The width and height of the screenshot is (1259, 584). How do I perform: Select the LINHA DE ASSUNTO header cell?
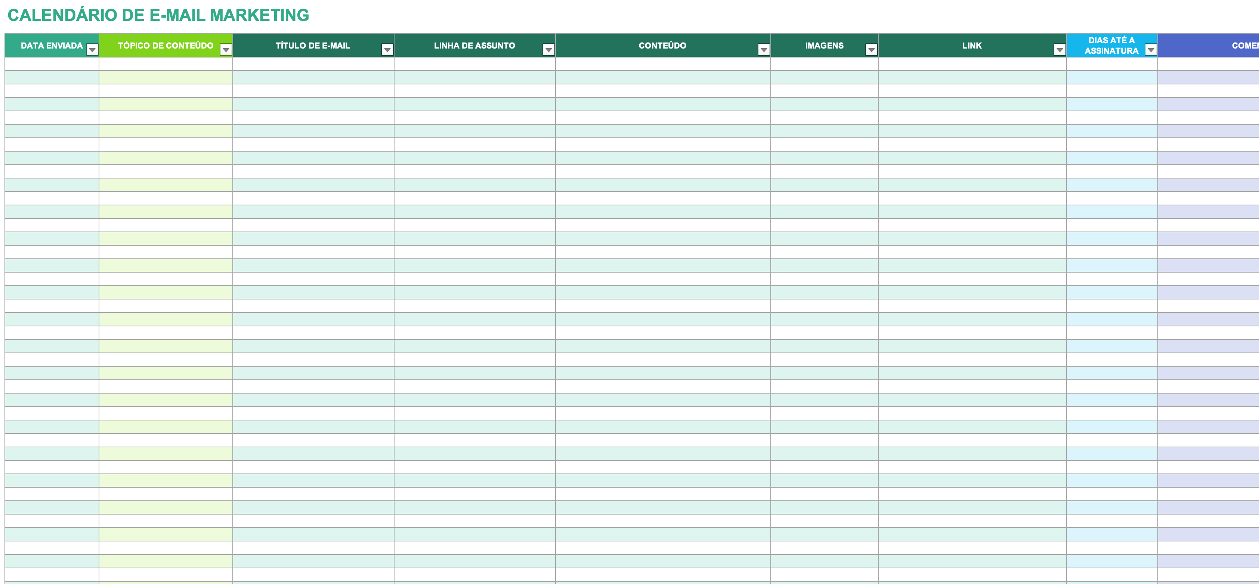click(x=474, y=46)
